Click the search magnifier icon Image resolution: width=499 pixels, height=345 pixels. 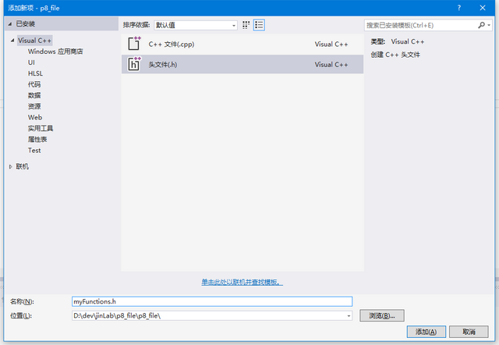click(x=481, y=25)
